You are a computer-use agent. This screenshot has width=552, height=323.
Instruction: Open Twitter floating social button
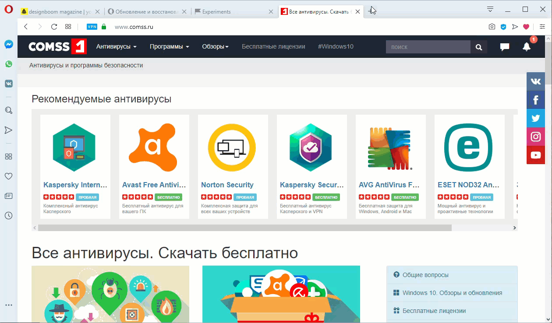point(536,118)
